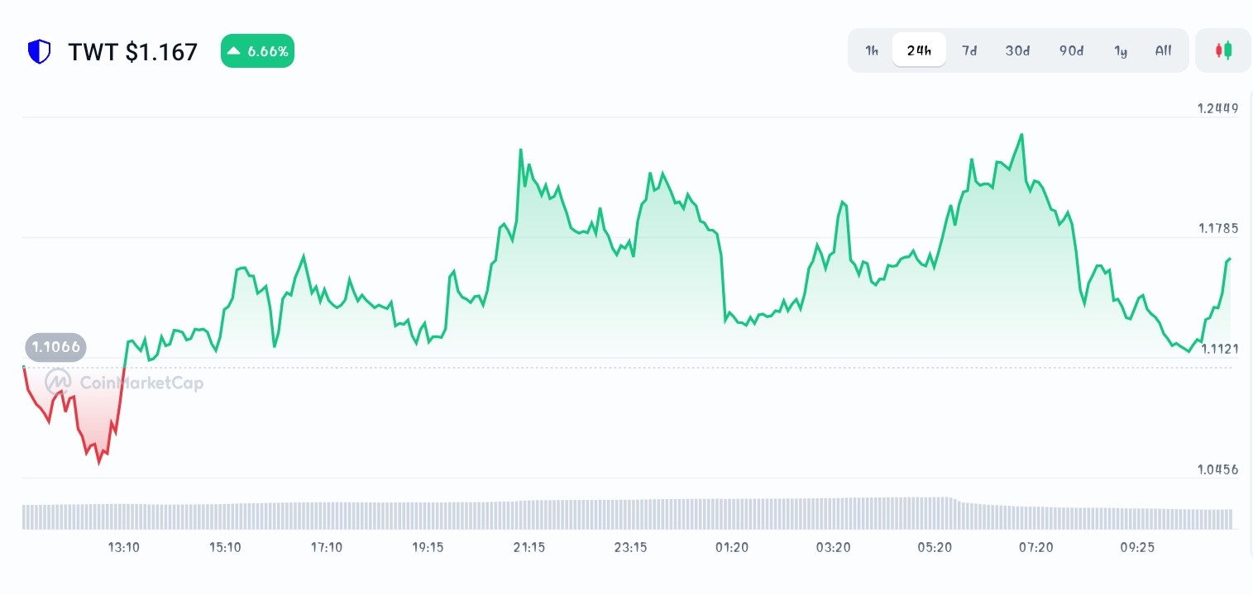Select the 90d timeframe tab
The height and width of the screenshot is (595, 1253).
[x=1072, y=50]
